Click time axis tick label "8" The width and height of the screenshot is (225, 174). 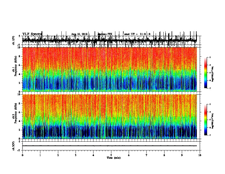164,155
